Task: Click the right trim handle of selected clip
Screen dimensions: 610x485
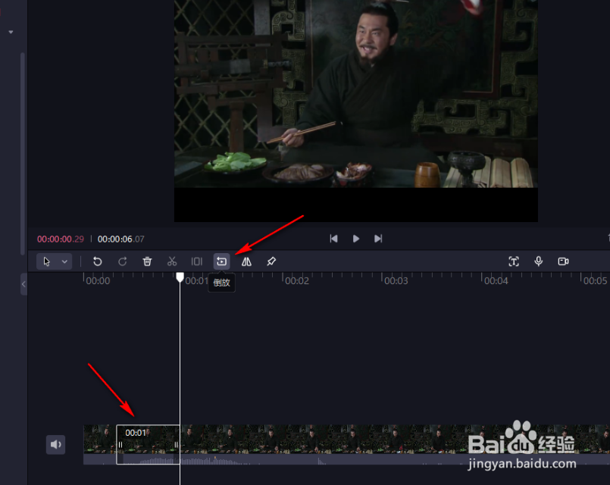Action: pyautogui.click(x=177, y=445)
